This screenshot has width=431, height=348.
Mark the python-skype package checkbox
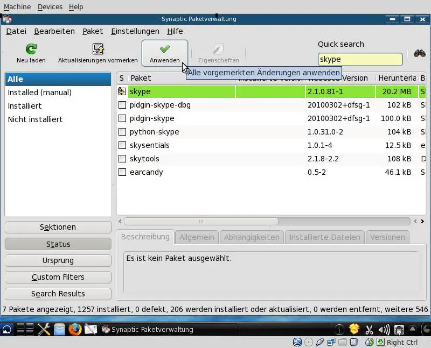122,132
